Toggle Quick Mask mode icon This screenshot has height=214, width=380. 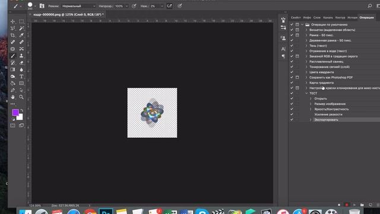[12, 125]
